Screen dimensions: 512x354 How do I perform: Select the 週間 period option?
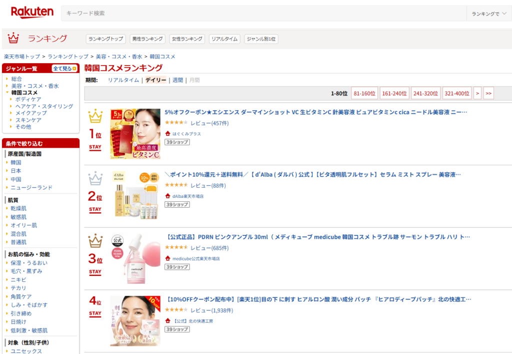click(177, 80)
